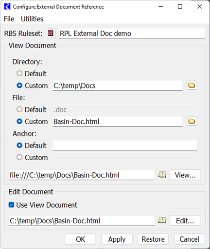
Task: Select Default directory radio button
Action: pyautogui.click(x=19, y=73)
